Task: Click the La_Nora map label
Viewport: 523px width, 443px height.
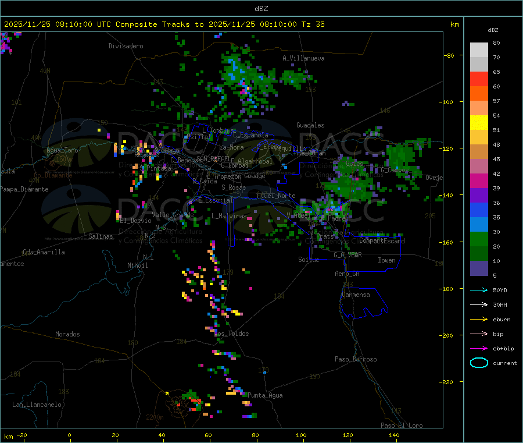Action: 231,147
